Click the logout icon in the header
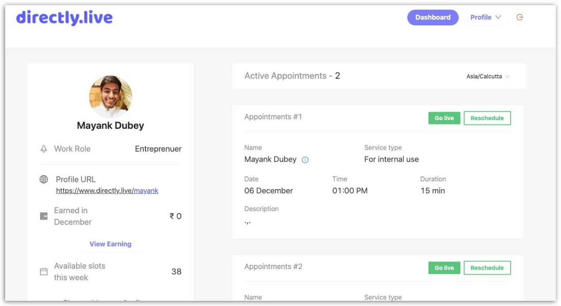The height and width of the screenshot is (306, 561). coord(520,18)
